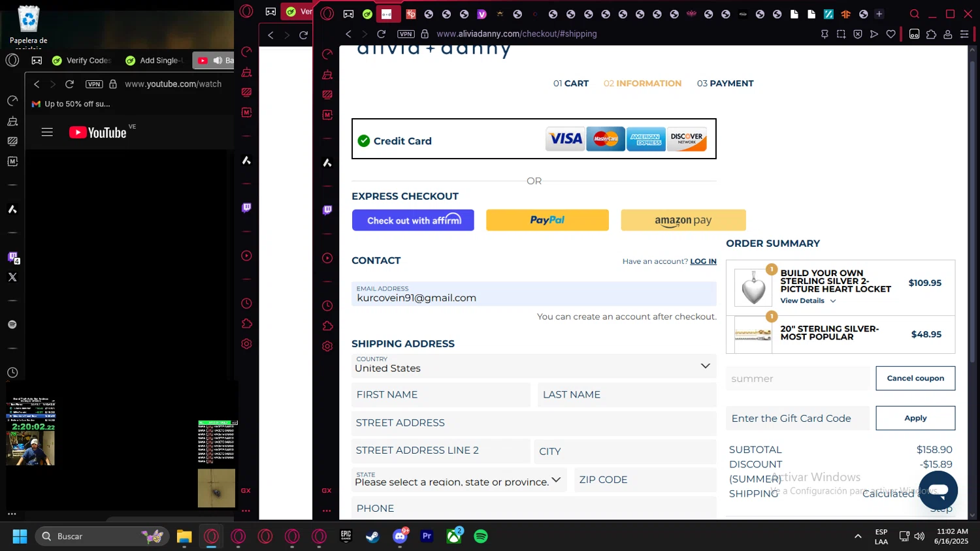Image resolution: width=980 pixels, height=551 pixels.
Task: Focus the FIRST NAME field
Action: (441, 394)
